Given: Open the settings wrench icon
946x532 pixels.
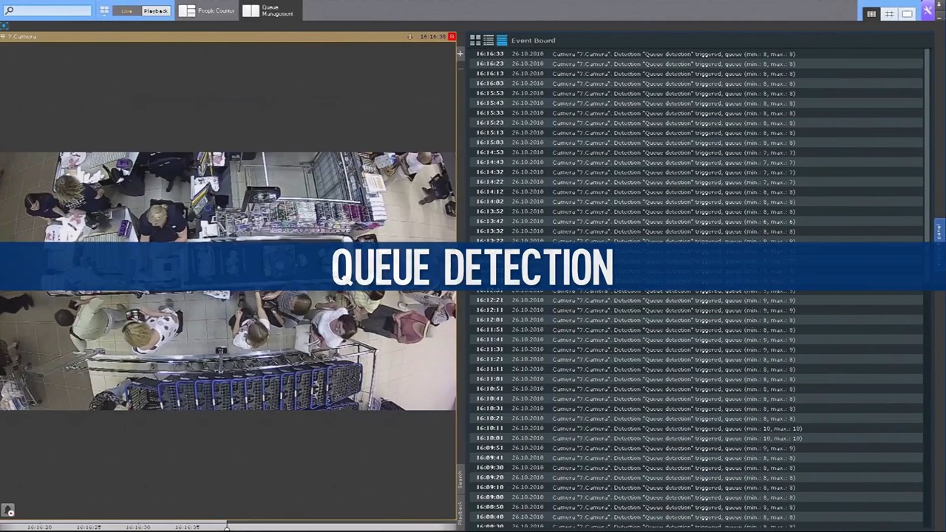Looking at the screenshot, I should [x=928, y=11].
